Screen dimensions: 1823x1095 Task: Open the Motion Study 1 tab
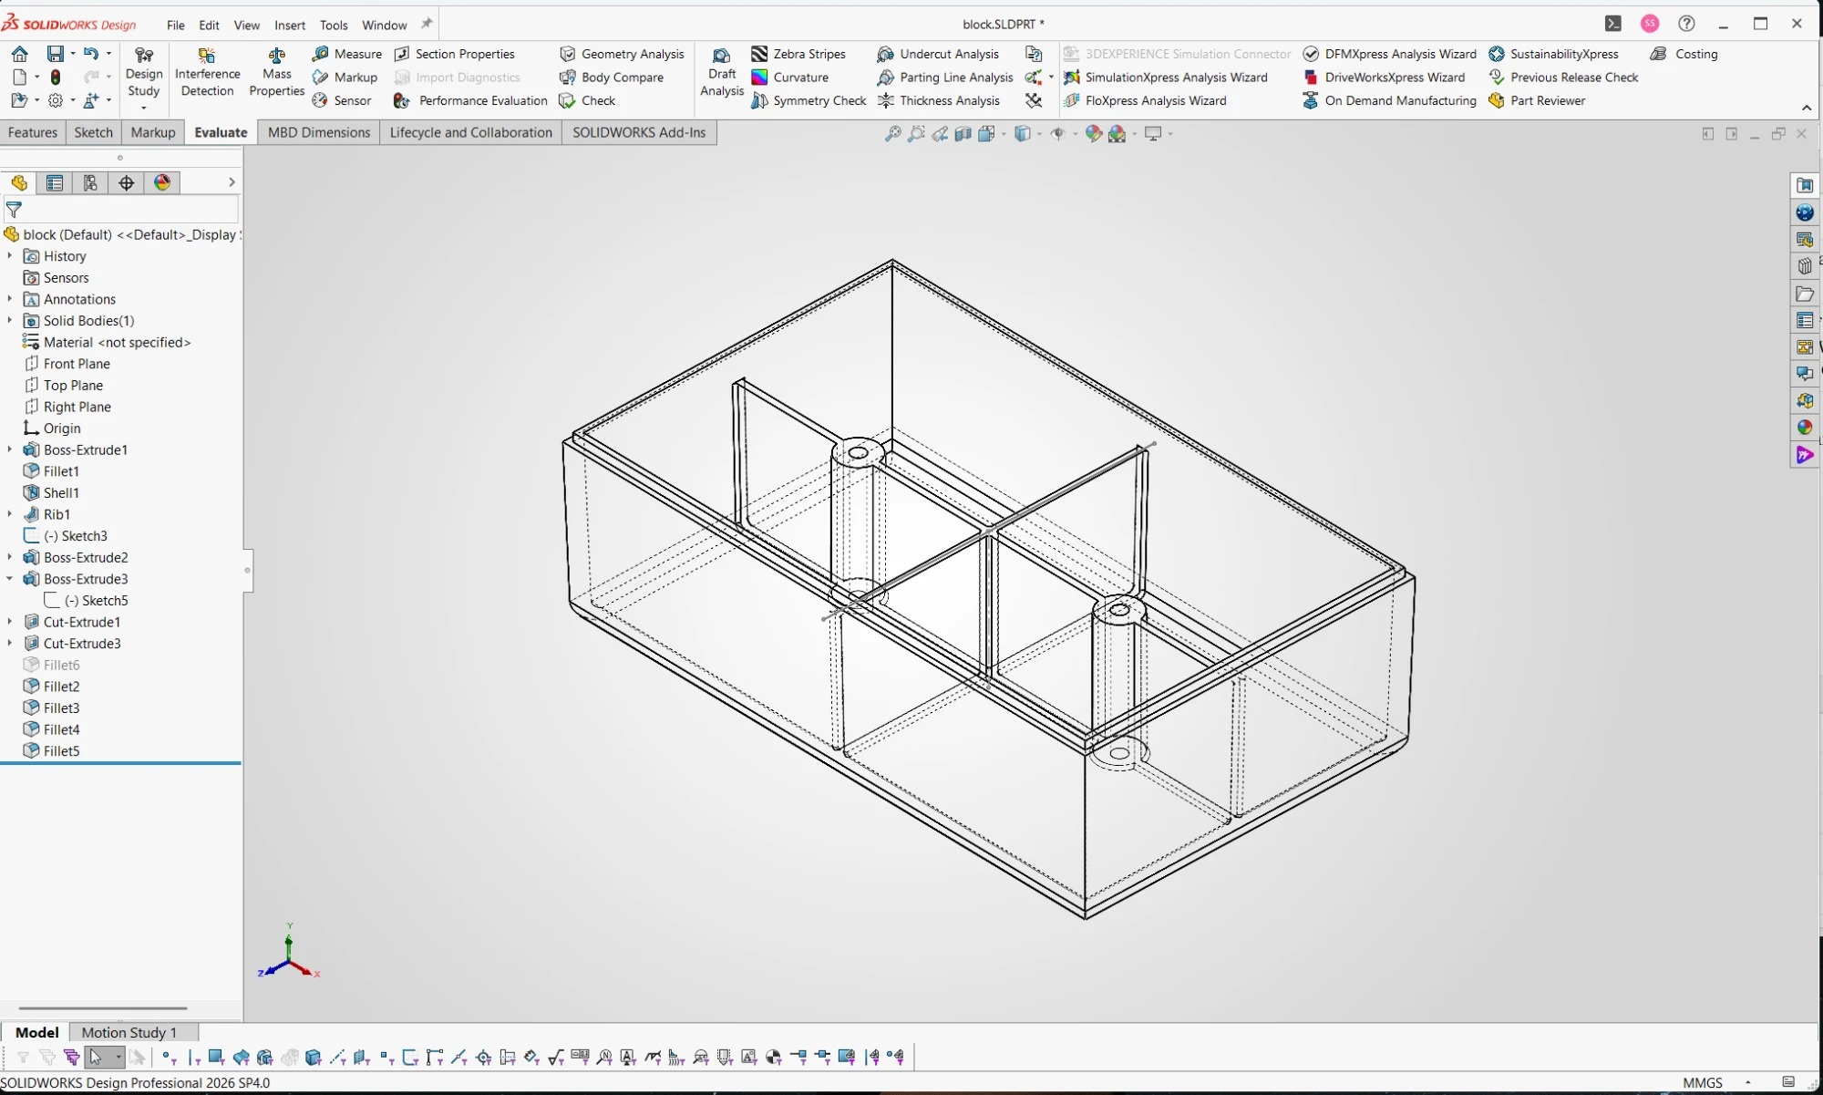click(x=129, y=1032)
